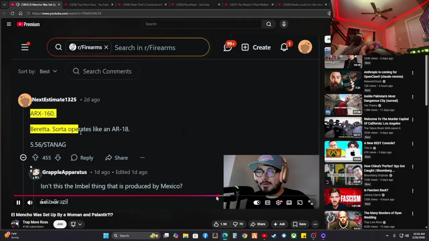Click the Ask button under the video
429x241 pixels.
(279, 224)
